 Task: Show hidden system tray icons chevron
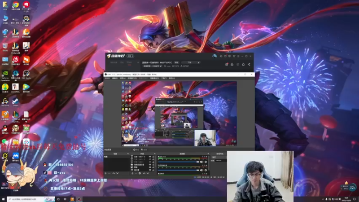[323, 199]
